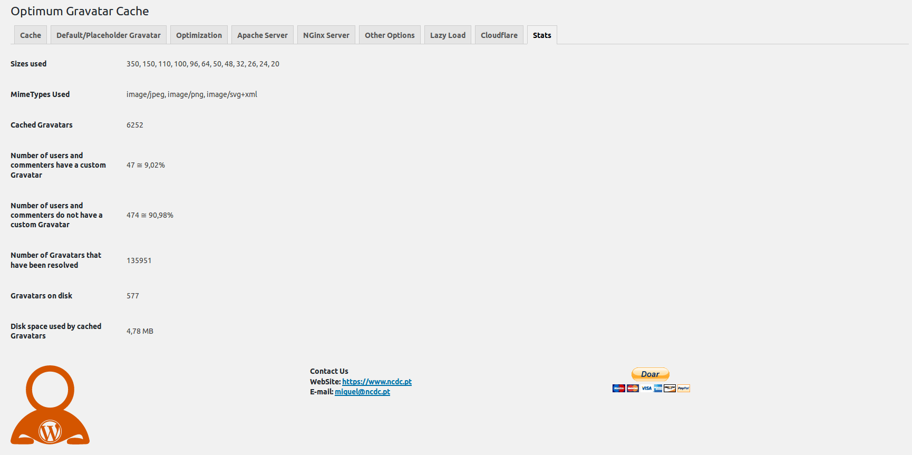Click the Gravatars on disk value 577
The width and height of the screenshot is (912, 455).
pyautogui.click(x=133, y=296)
